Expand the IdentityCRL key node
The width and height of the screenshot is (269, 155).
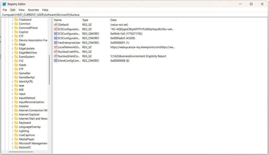(12, 82)
